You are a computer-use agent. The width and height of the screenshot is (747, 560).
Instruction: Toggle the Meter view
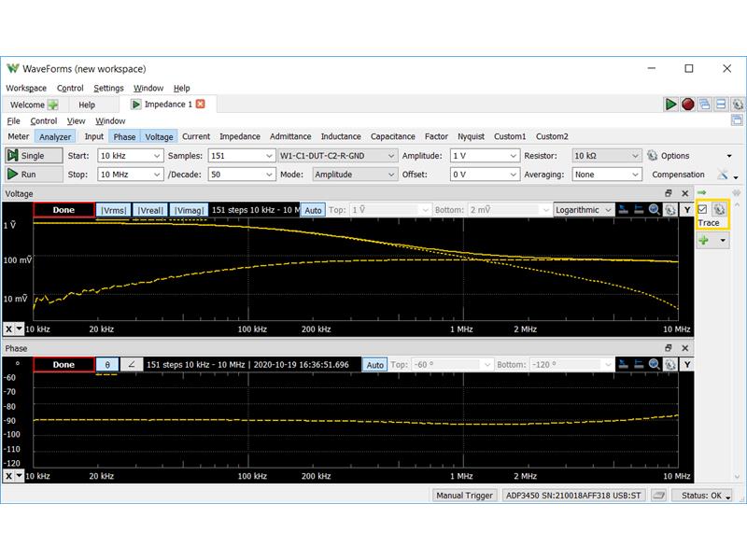18,136
